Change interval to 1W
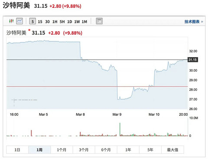This screenshot has height=159, width=208. click(77, 22)
